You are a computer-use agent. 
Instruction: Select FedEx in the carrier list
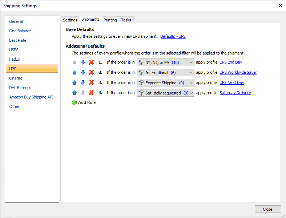15,59
